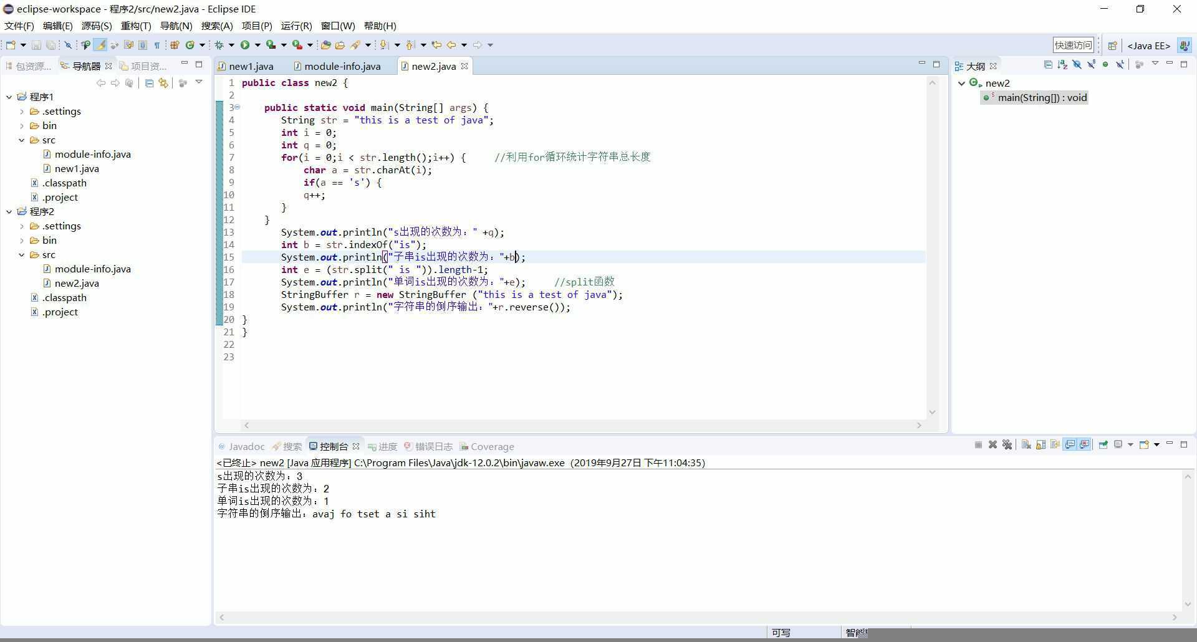This screenshot has height=642, width=1197.
Task: Select new1.java in the Navigator tree
Action: [77, 168]
